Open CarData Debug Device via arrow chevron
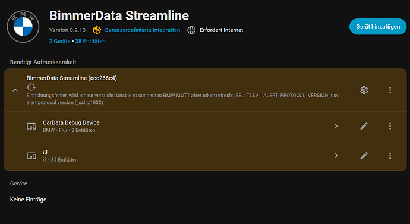Viewport: 410px width, 224px height. click(x=336, y=126)
